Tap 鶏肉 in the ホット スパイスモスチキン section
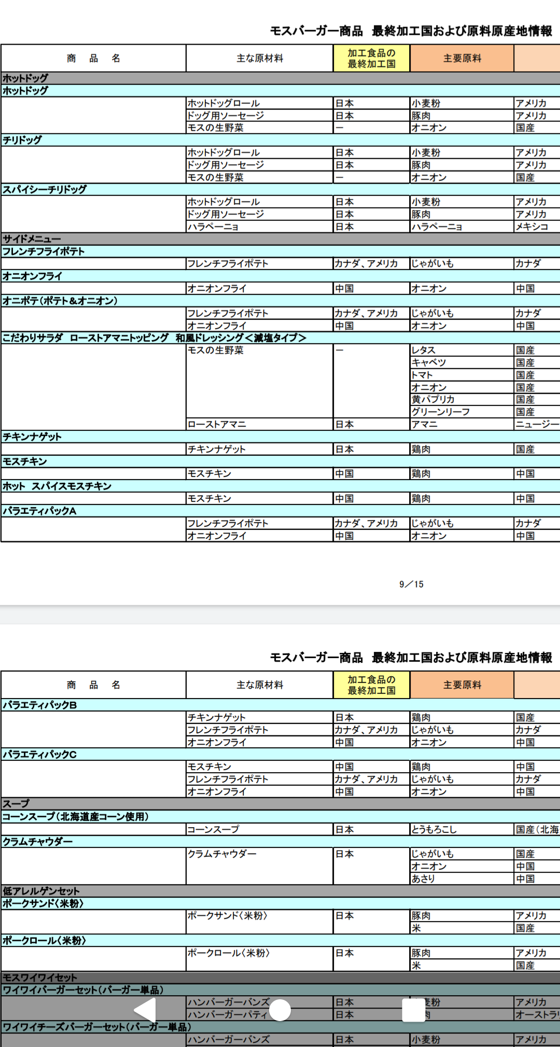This screenshot has height=1047, width=560. (461, 498)
